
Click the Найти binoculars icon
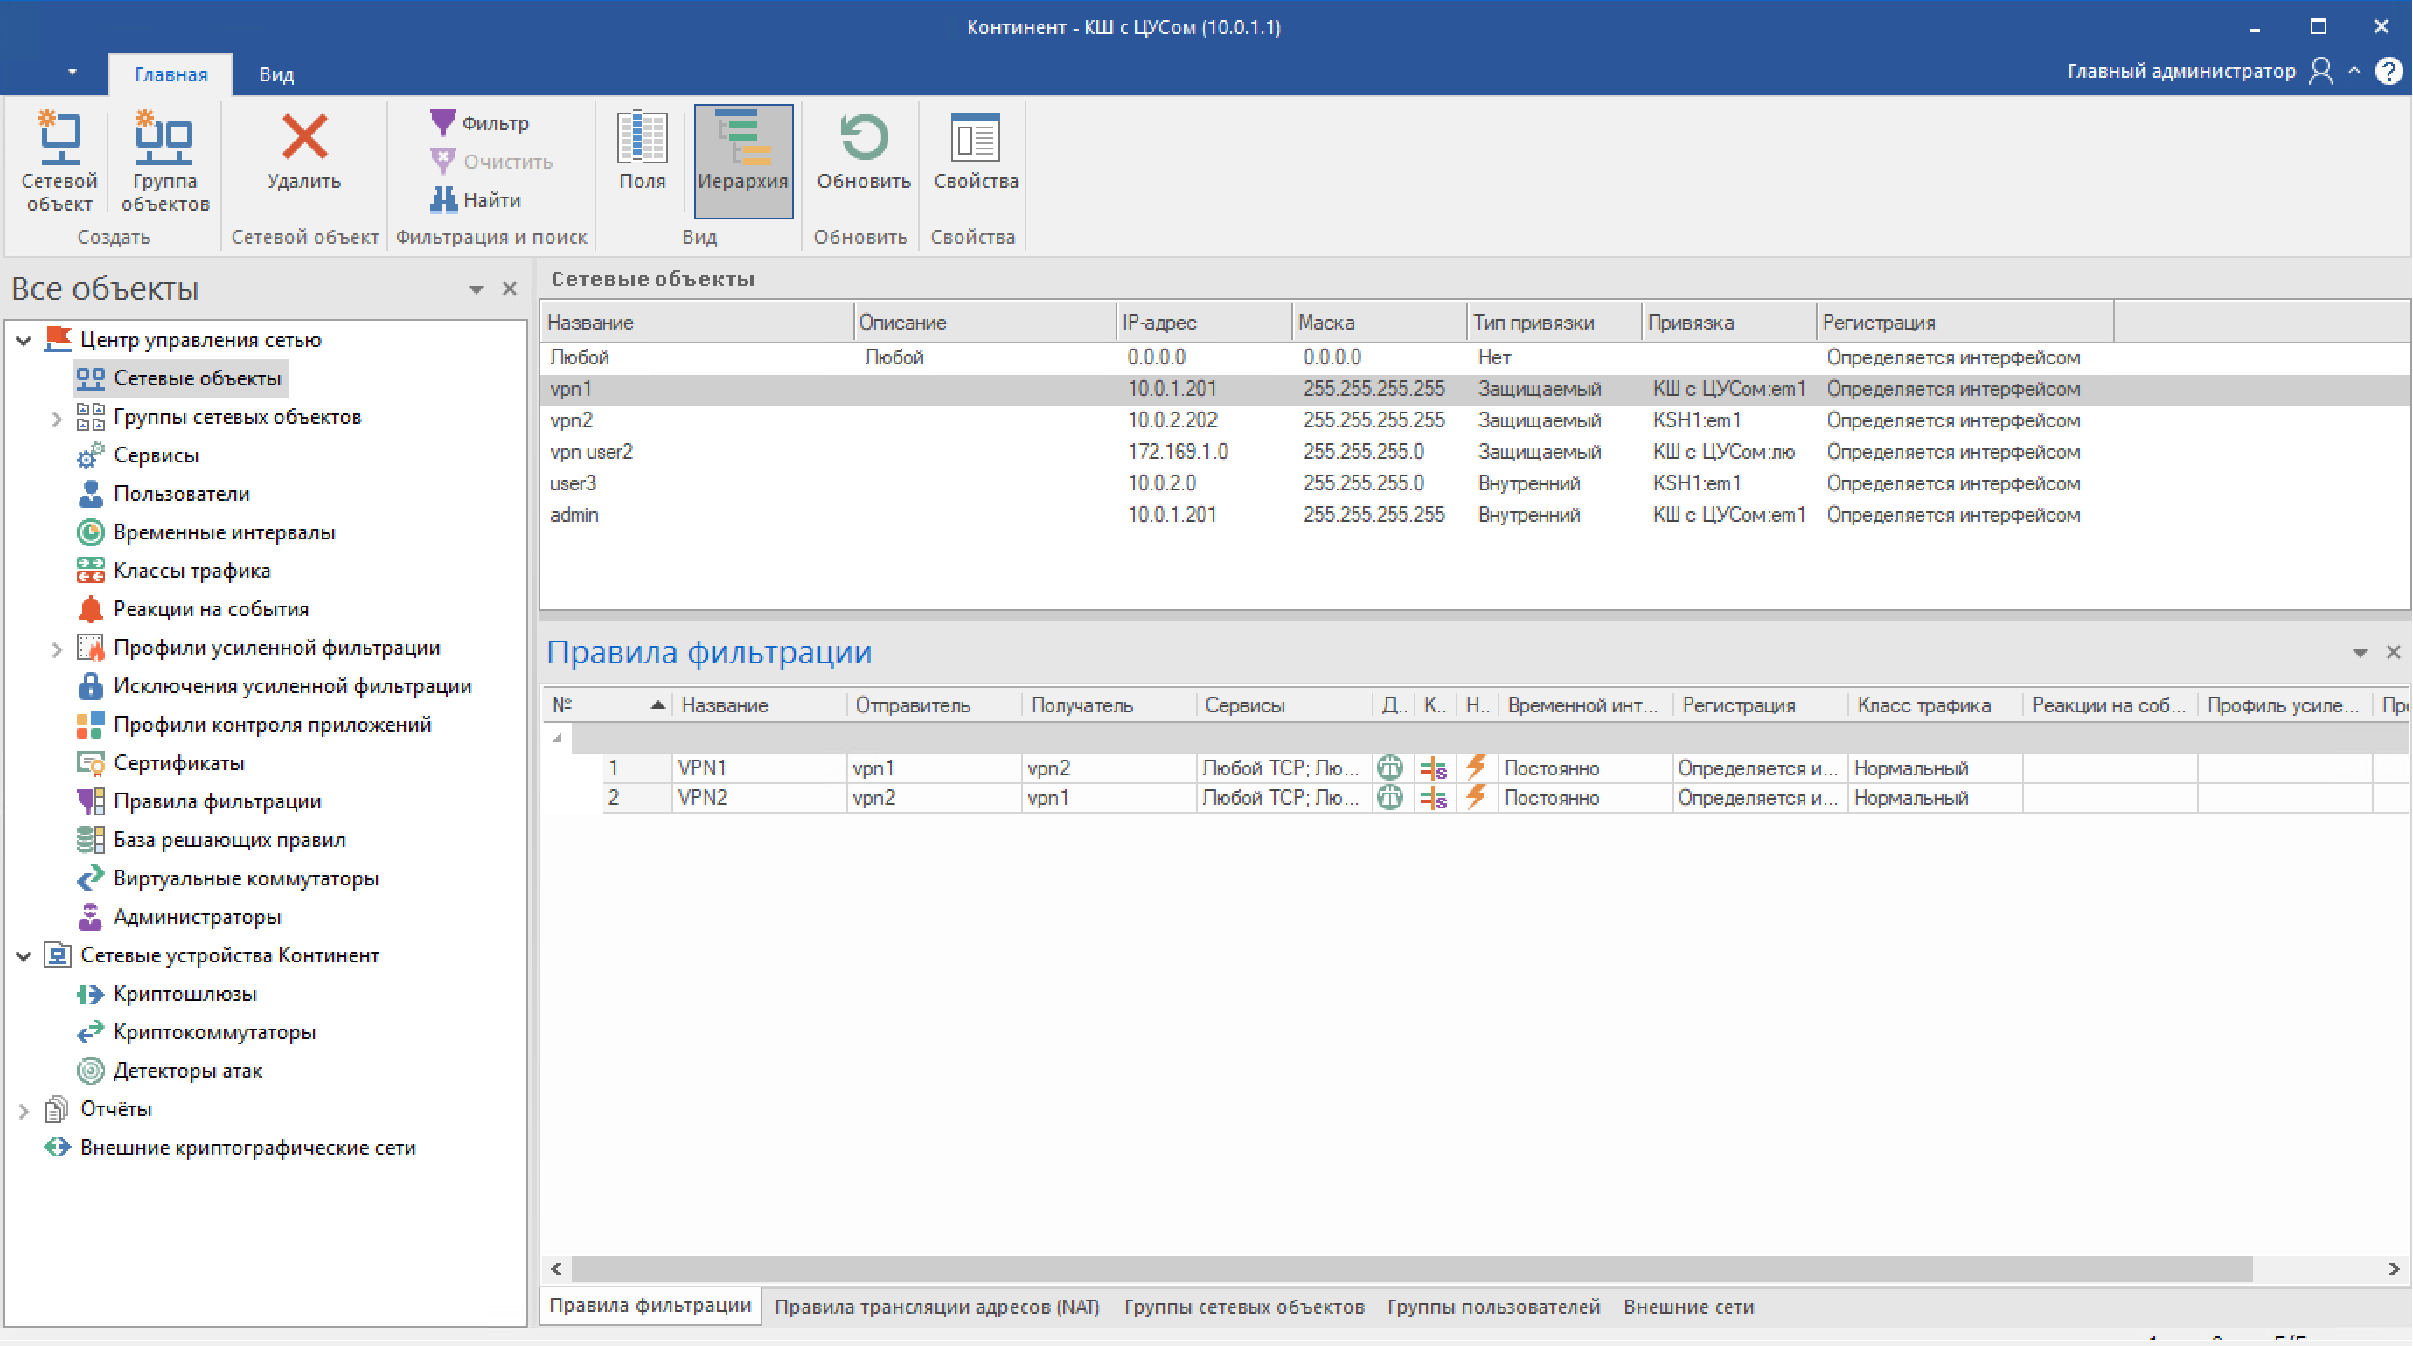coord(443,199)
